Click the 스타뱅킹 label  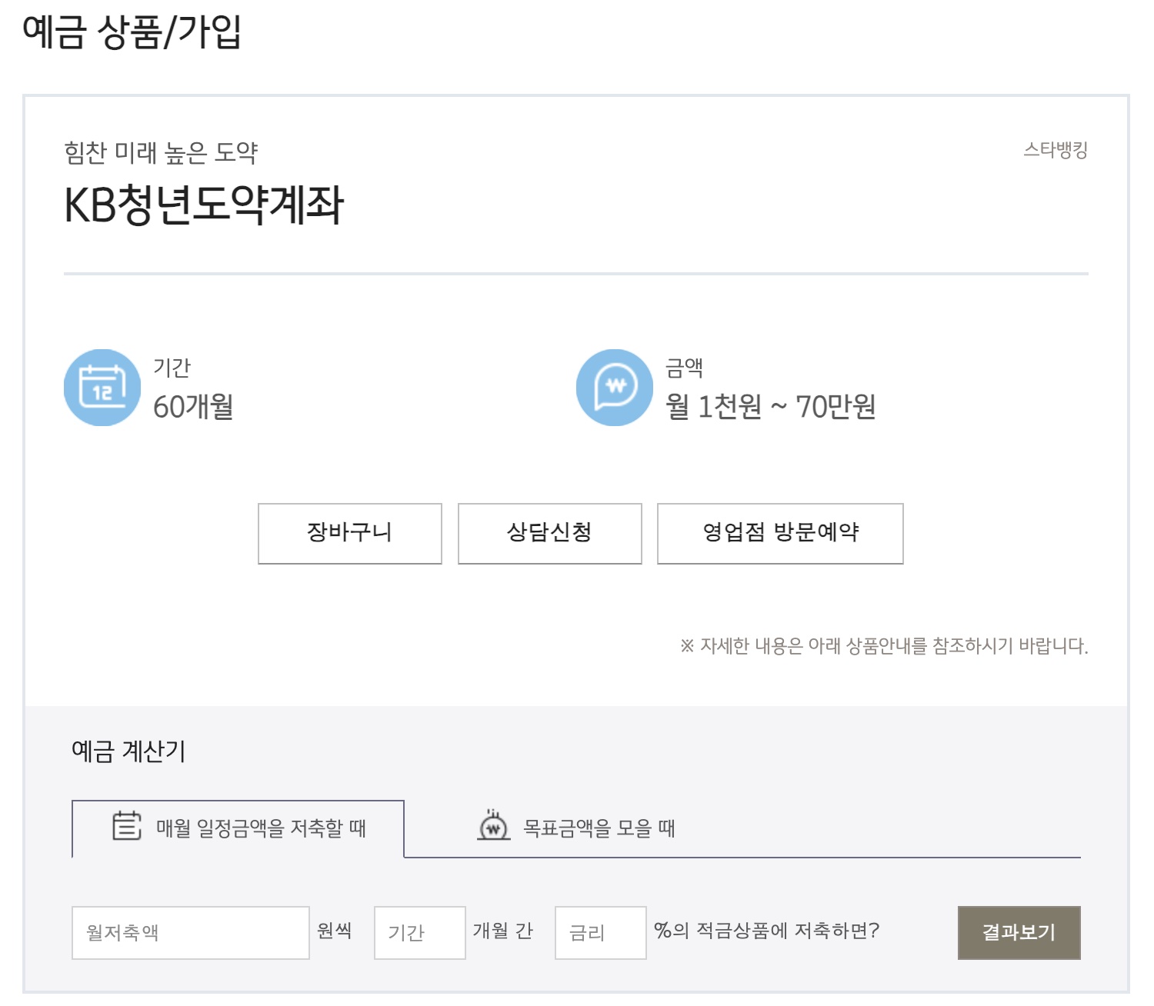point(1056,150)
